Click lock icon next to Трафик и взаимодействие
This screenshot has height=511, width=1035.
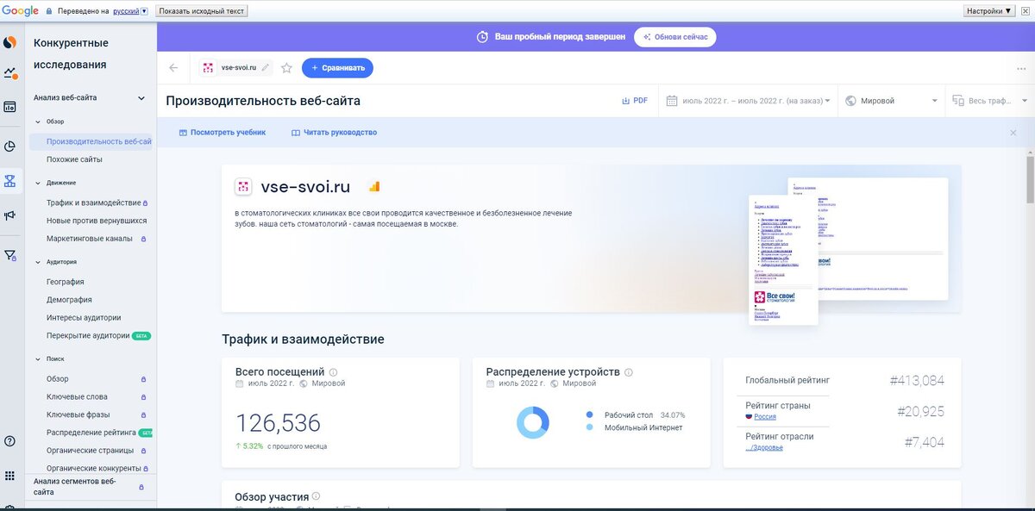(x=145, y=203)
